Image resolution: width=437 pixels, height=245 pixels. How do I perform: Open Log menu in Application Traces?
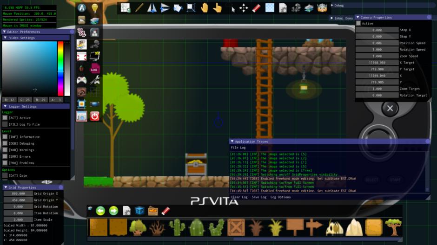pyautogui.click(x=243, y=148)
